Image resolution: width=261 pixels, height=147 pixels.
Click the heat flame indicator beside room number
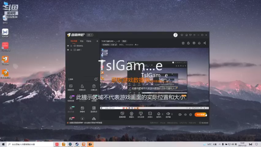pyautogui.click(x=136, y=45)
